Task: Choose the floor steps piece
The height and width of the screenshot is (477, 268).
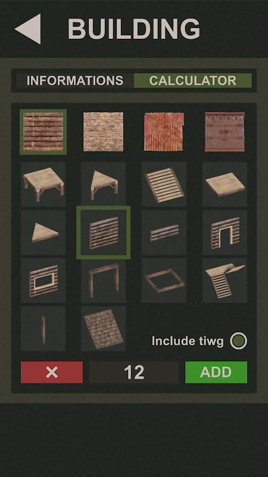Action: coord(164,184)
